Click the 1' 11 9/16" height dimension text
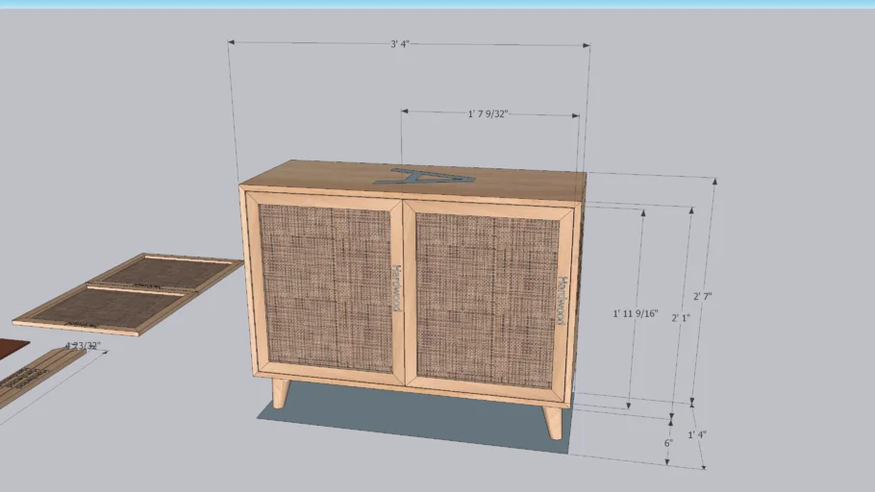The height and width of the screenshot is (492, 875). point(635,313)
